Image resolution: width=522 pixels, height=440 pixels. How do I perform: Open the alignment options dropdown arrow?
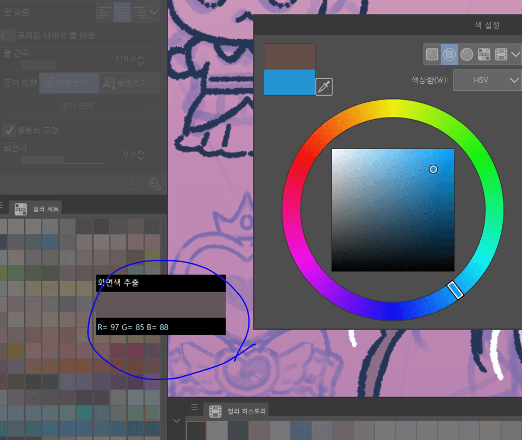tap(154, 13)
